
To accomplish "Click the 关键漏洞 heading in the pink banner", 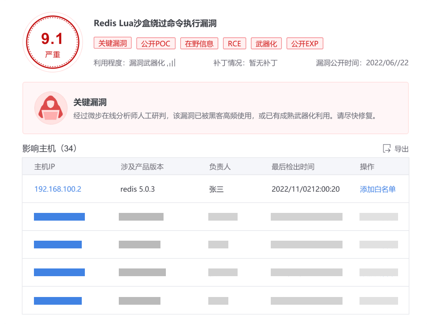I will [x=90, y=102].
